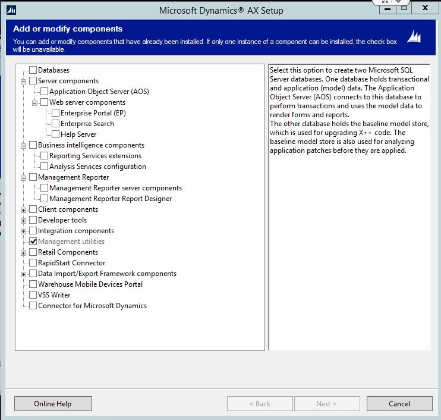
Task: Open Online Help
Action: [x=53, y=404]
